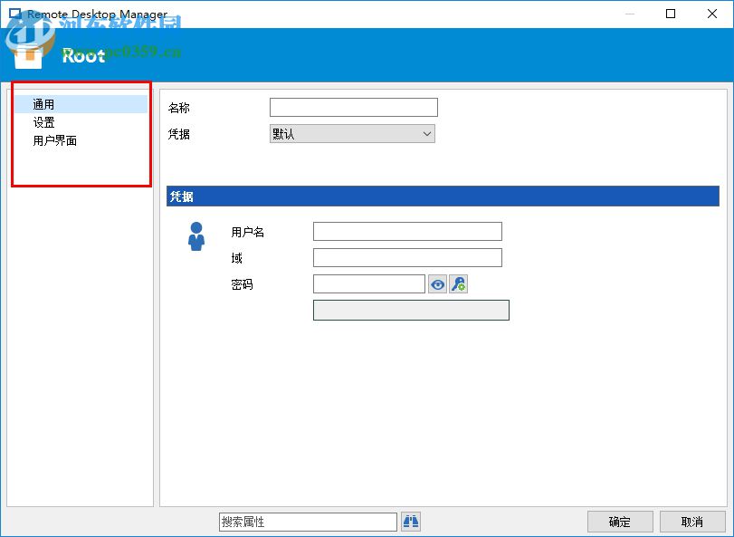
Task: Open the password generator key icon
Action: coord(458,283)
